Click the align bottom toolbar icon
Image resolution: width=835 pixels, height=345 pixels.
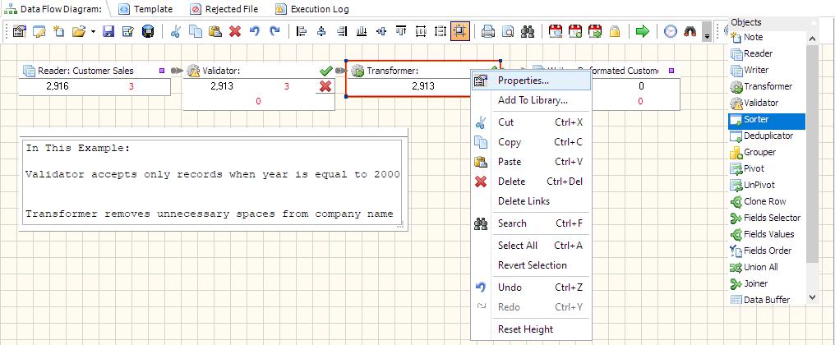(x=362, y=32)
